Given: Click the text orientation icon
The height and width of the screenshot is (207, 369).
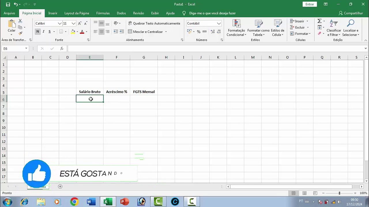Looking at the screenshot, I should coord(116,23).
